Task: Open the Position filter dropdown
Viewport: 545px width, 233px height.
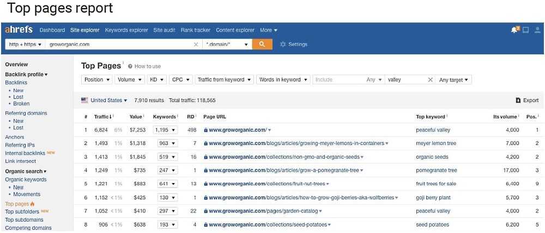Action: pyautogui.click(x=97, y=80)
